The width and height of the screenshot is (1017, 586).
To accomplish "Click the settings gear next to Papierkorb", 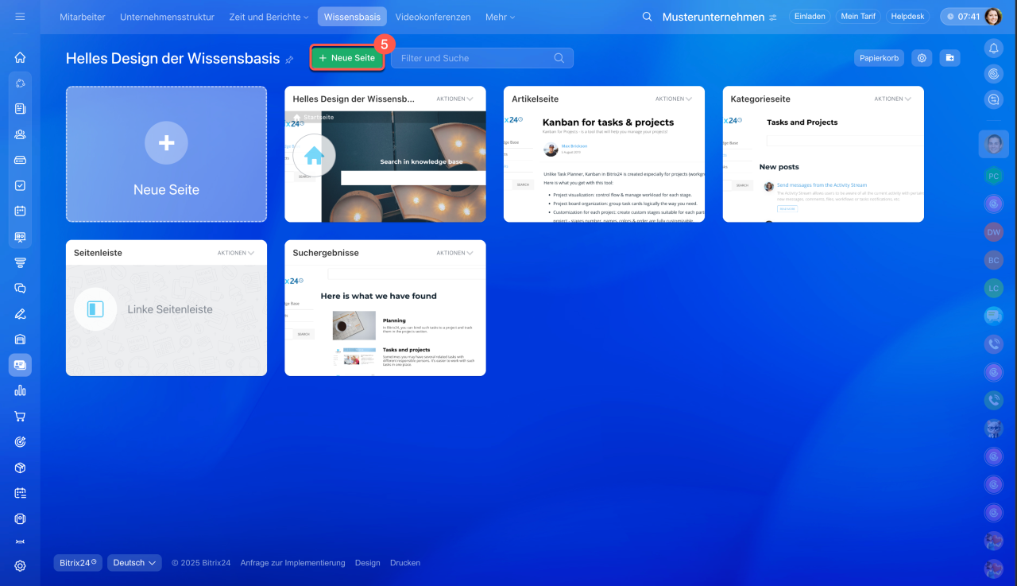I will [x=922, y=58].
